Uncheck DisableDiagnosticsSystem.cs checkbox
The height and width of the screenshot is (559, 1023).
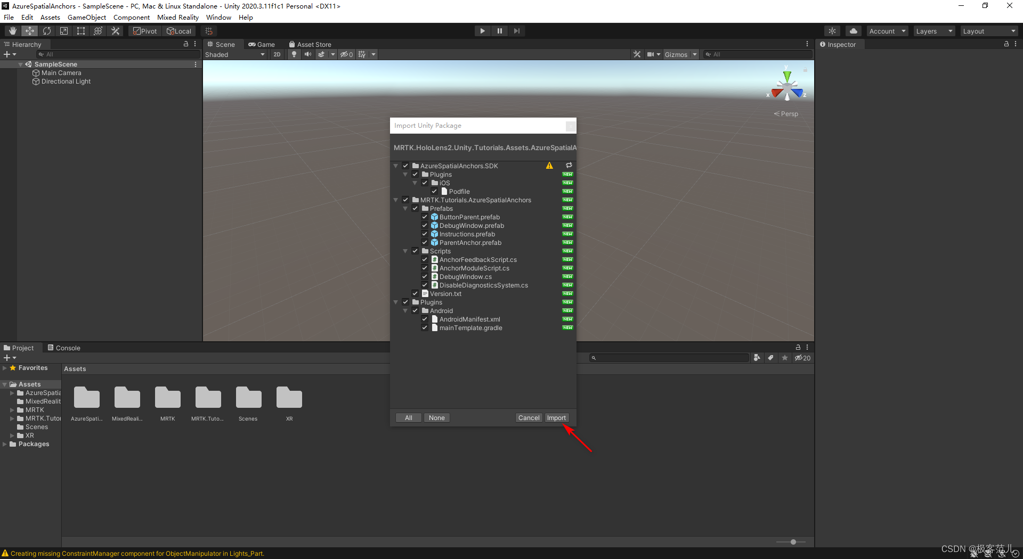coord(425,285)
